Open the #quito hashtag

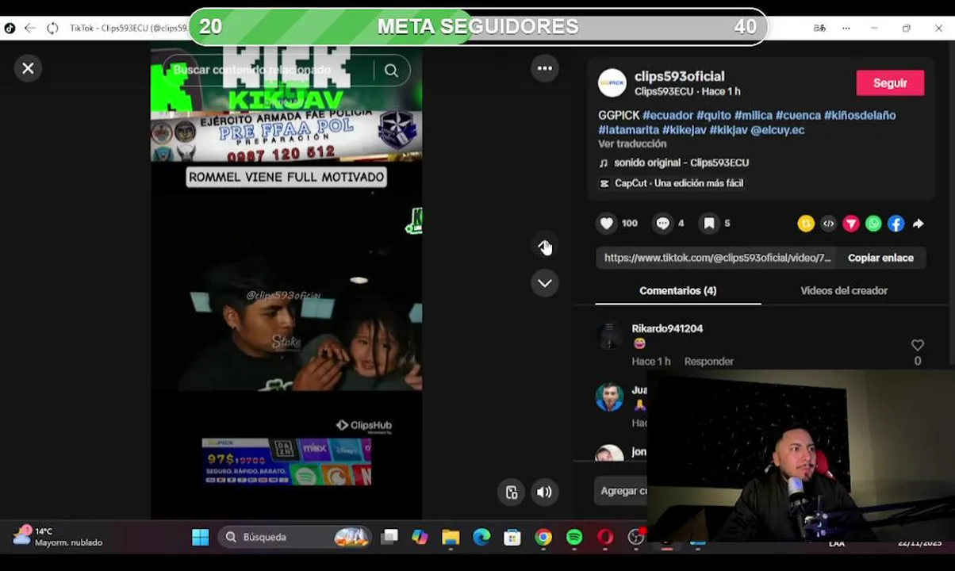[714, 115]
